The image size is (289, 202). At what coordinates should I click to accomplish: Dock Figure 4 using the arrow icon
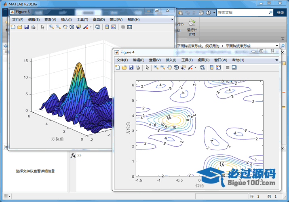(x=276, y=60)
